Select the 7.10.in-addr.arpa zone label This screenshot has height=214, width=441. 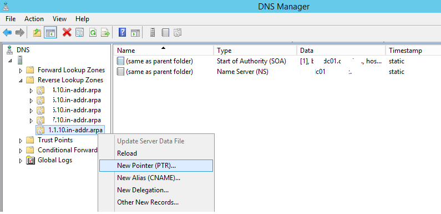(x=77, y=120)
